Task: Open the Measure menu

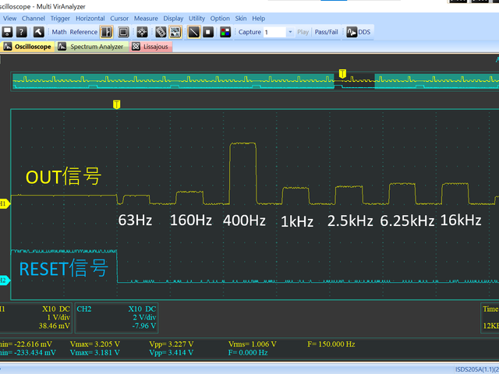Action: click(146, 18)
